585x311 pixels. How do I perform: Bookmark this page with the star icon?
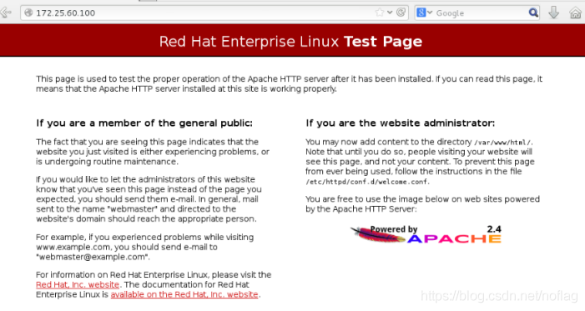[380, 13]
